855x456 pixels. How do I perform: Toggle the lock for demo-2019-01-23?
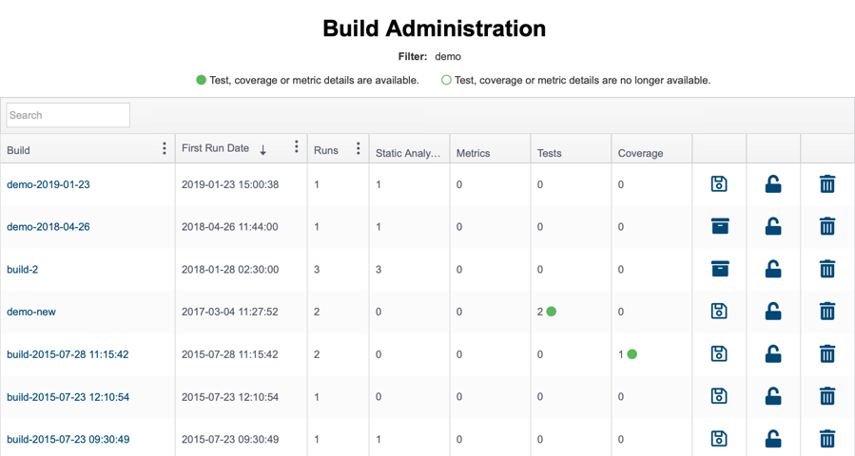point(772,184)
